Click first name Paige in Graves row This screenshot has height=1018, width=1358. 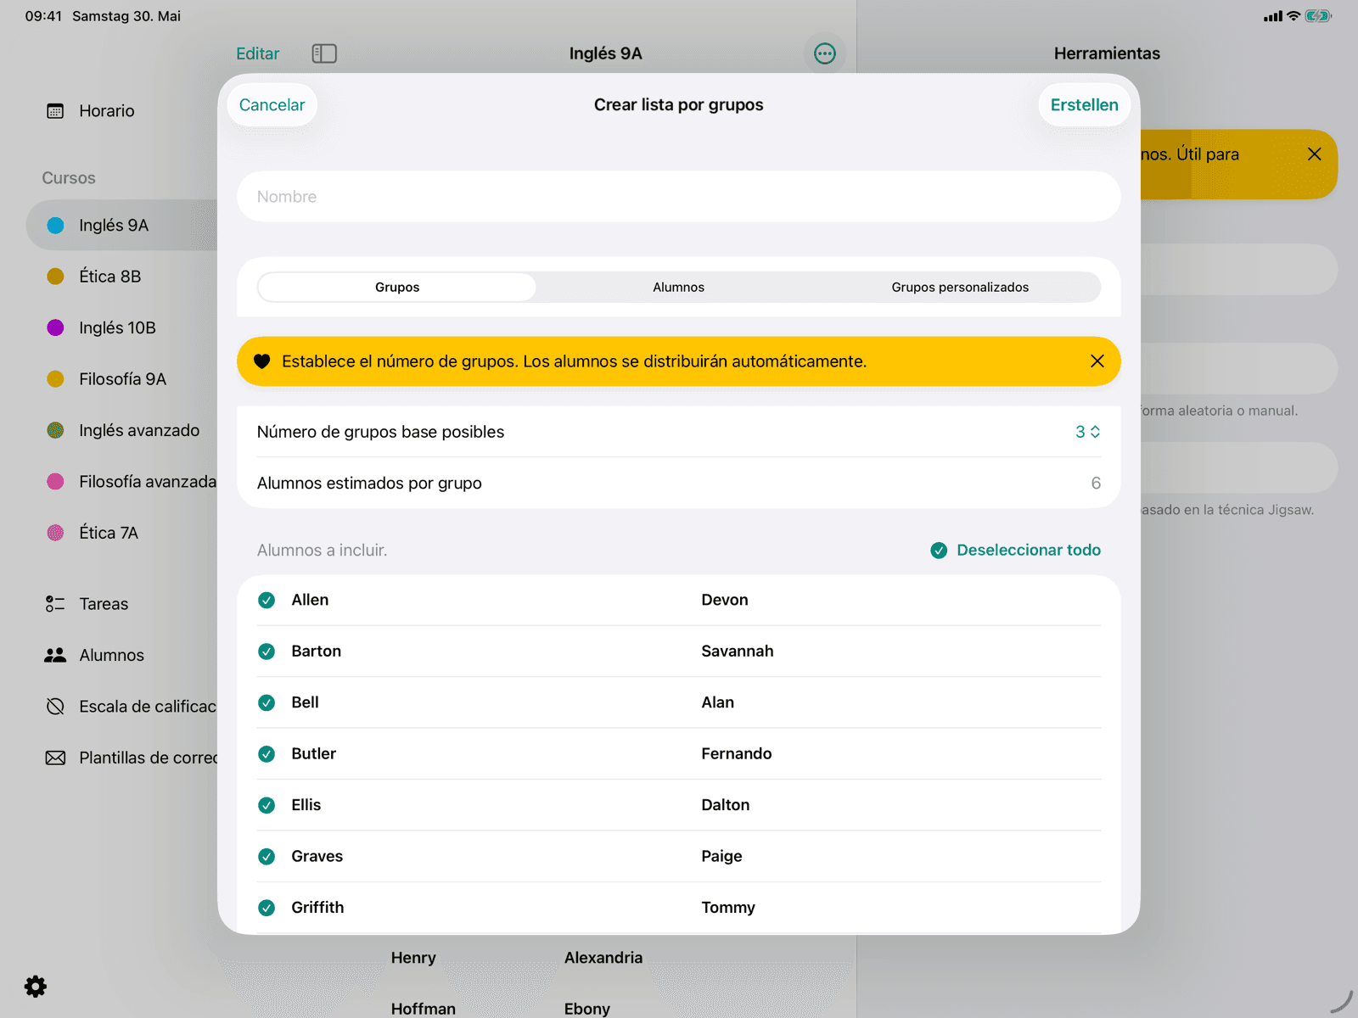point(721,857)
